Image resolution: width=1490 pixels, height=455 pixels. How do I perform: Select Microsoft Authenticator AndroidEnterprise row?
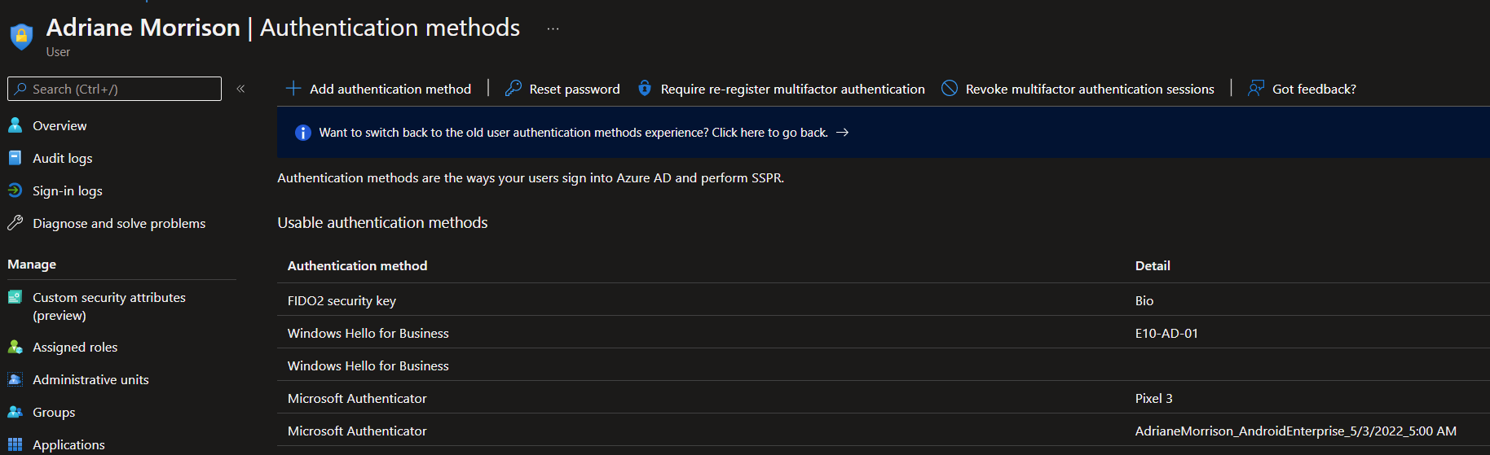(x=884, y=430)
